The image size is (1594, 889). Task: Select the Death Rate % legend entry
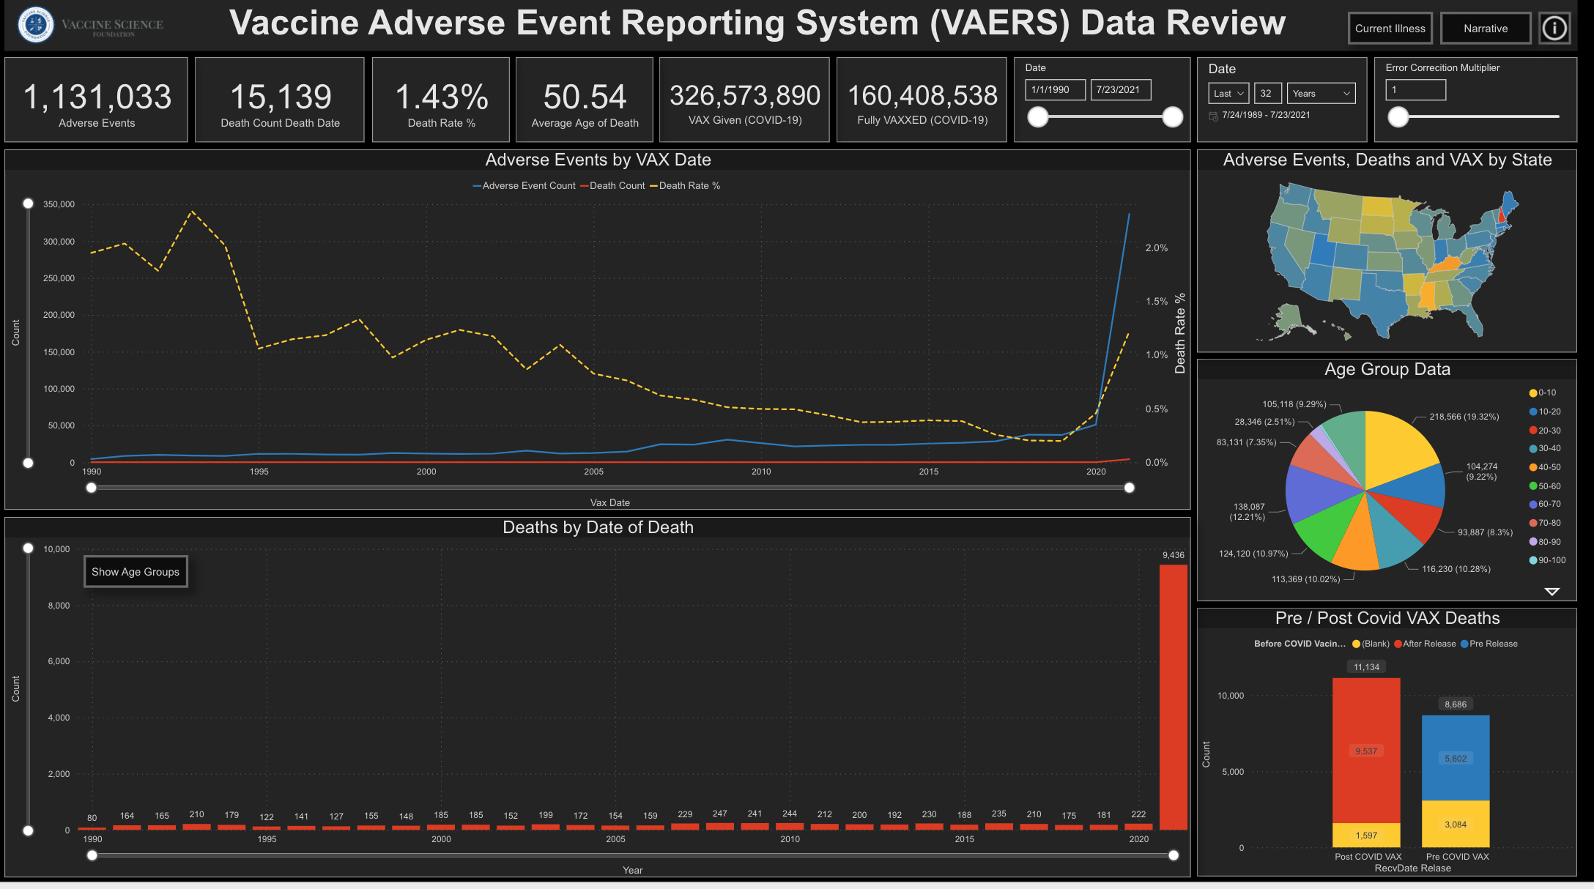click(685, 186)
